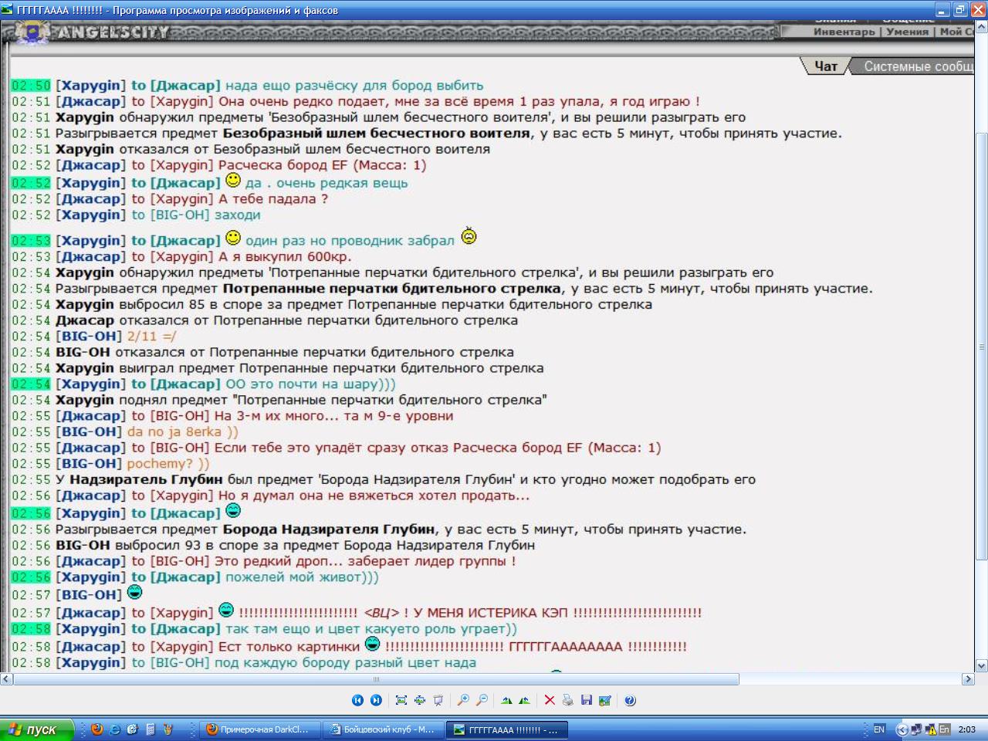
Task: Click the message 'пожелей мой живот)))'
Action: click(302, 577)
